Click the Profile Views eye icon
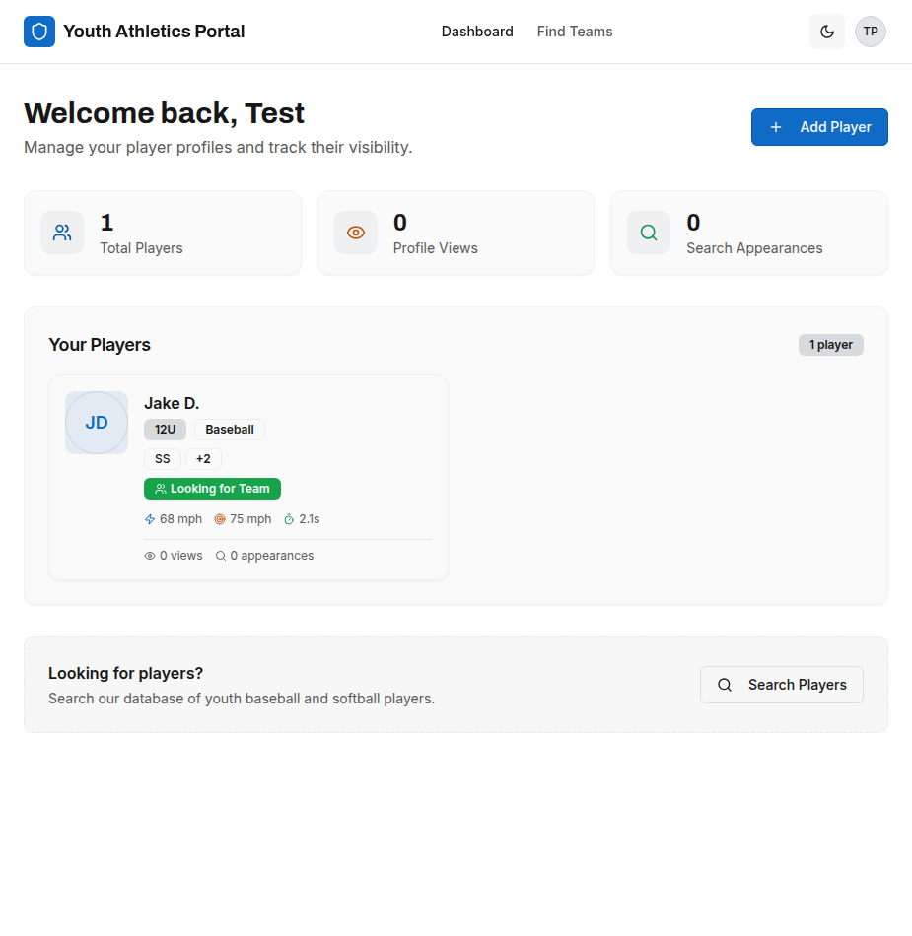912x936 pixels. tap(355, 233)
